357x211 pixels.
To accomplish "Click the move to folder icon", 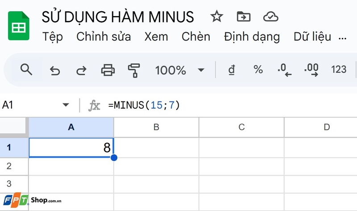I will (x=244, y=17).
